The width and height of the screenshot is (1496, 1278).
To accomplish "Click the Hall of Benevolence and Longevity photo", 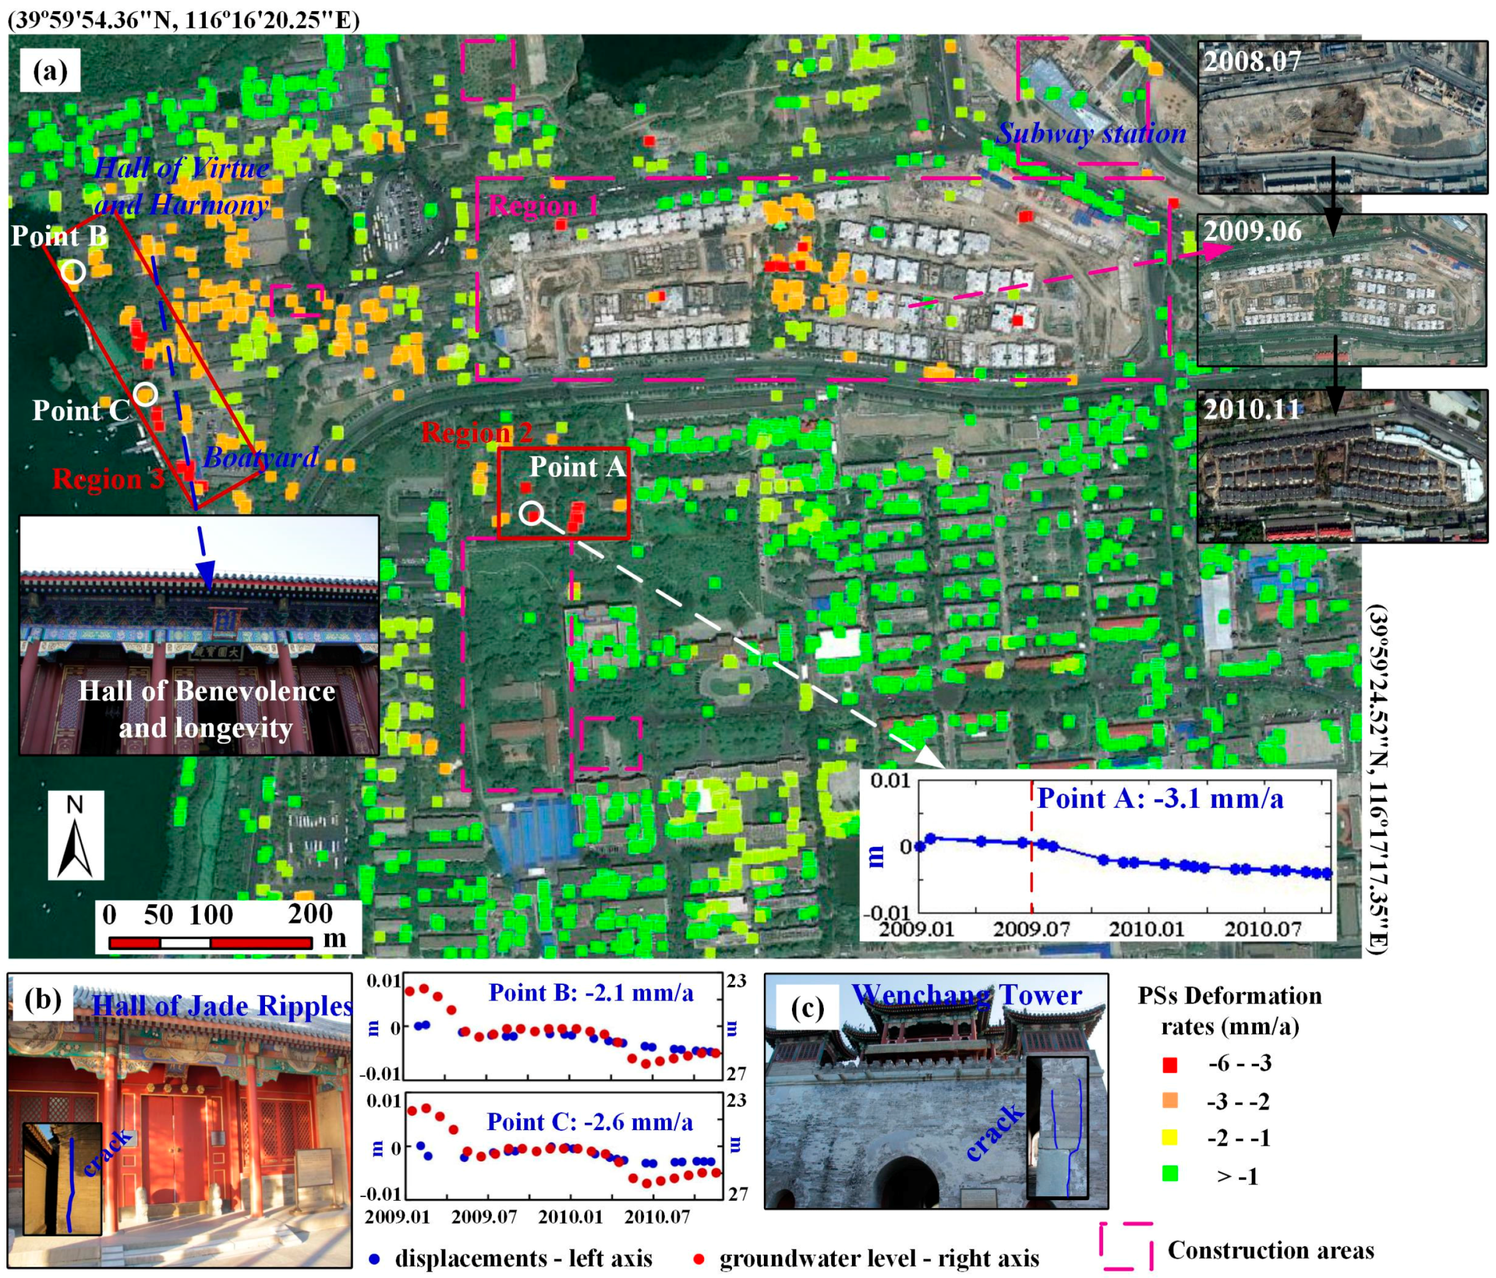I will (198, 636).
